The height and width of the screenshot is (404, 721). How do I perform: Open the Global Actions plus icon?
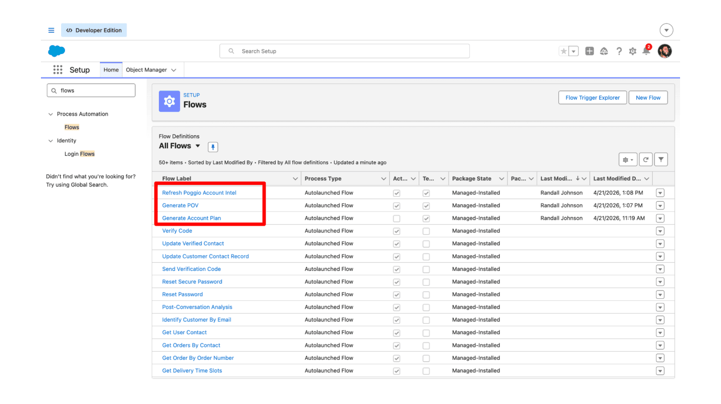coord(589,51)
